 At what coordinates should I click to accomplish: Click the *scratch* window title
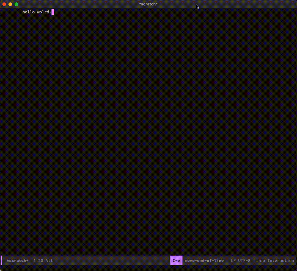148,4
